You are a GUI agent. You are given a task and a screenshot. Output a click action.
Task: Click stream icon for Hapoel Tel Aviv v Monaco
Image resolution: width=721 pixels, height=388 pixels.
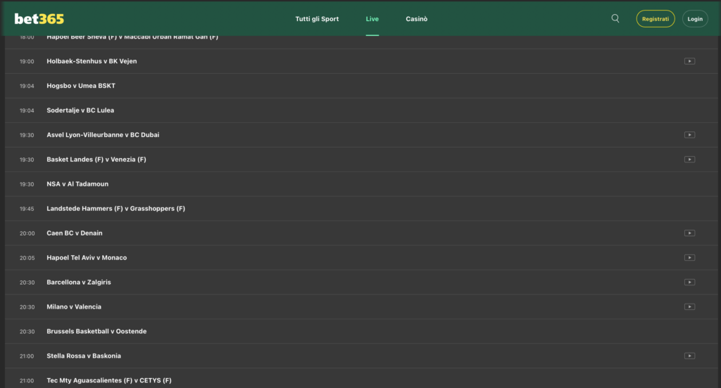pos(689,257)
